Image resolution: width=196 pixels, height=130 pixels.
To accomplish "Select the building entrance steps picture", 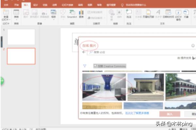I will [145, 87].
